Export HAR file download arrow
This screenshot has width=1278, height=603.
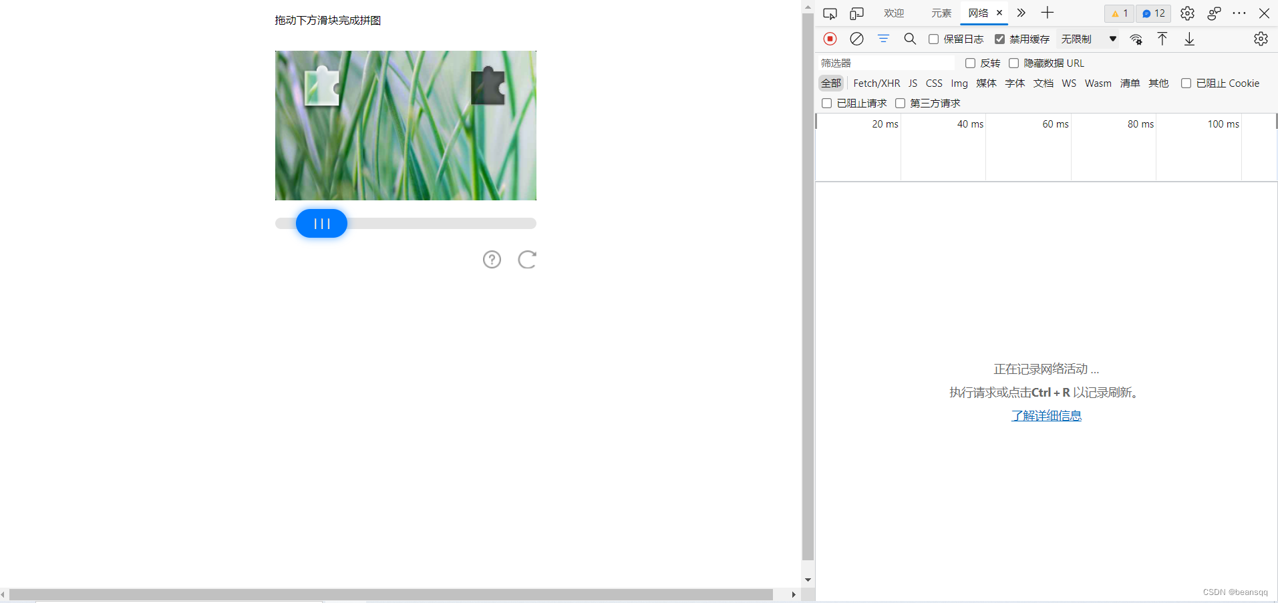1189,39
